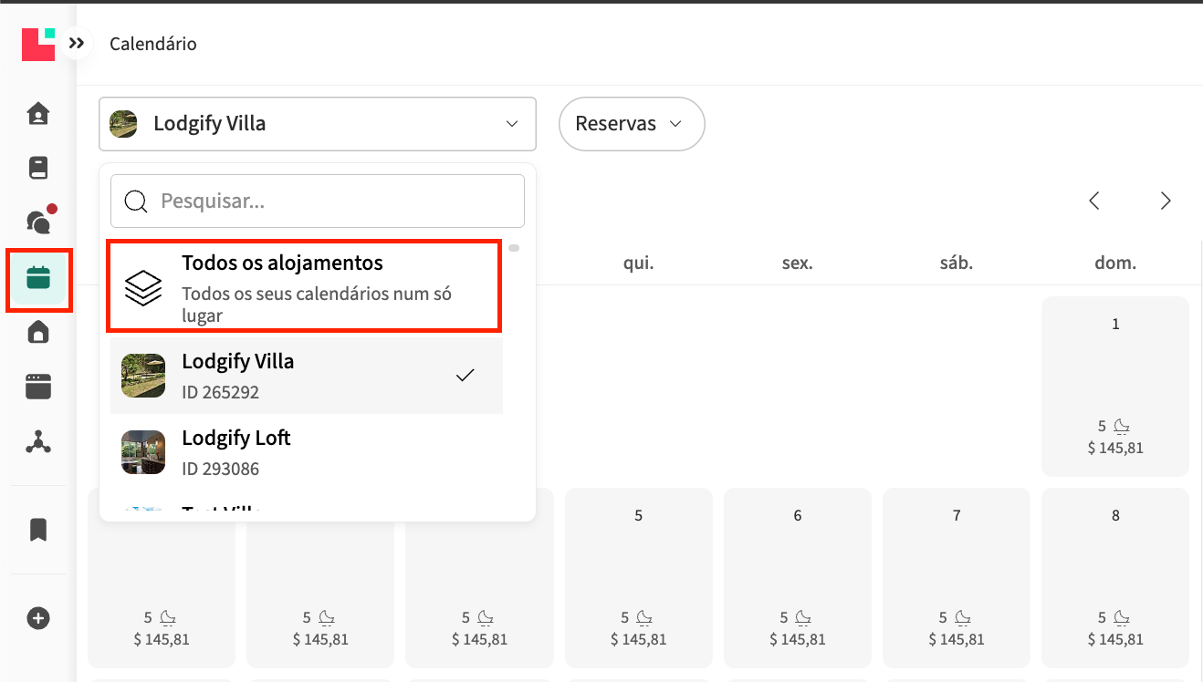Screen dimensions: 1203x682
Task: Go to next month with right arrow
Action: (x=1165, y=201)
